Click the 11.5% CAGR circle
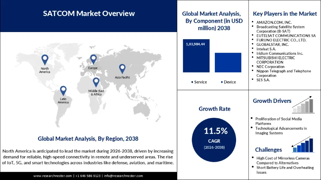Image resolution: width=321 pixels, height=180 pixels. (x=214, y=140)
